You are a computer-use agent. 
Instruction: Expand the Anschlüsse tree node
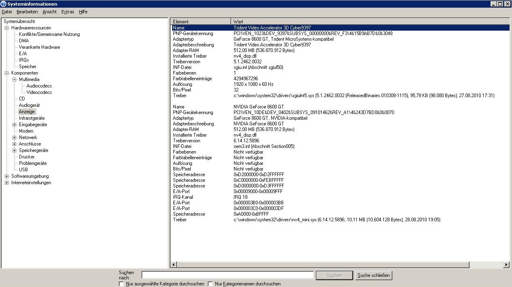pos(15,144)
